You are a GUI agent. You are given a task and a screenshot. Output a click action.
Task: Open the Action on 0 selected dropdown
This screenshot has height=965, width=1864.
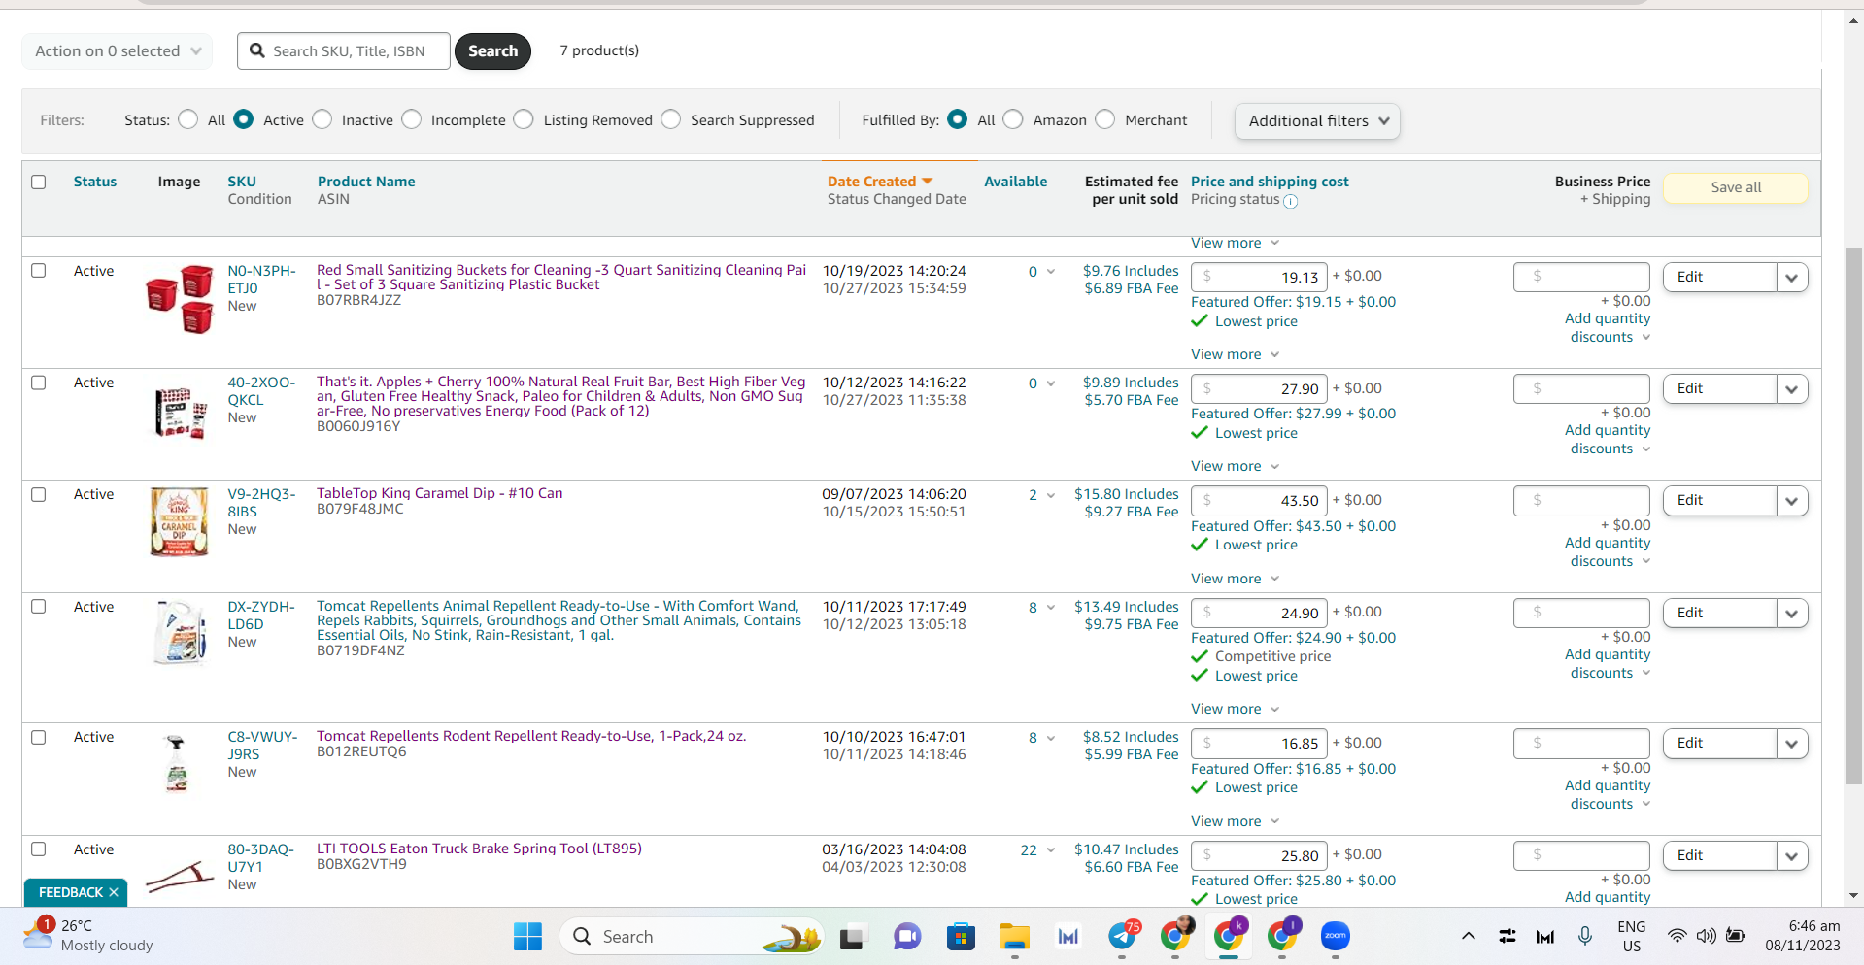point(118,50)
